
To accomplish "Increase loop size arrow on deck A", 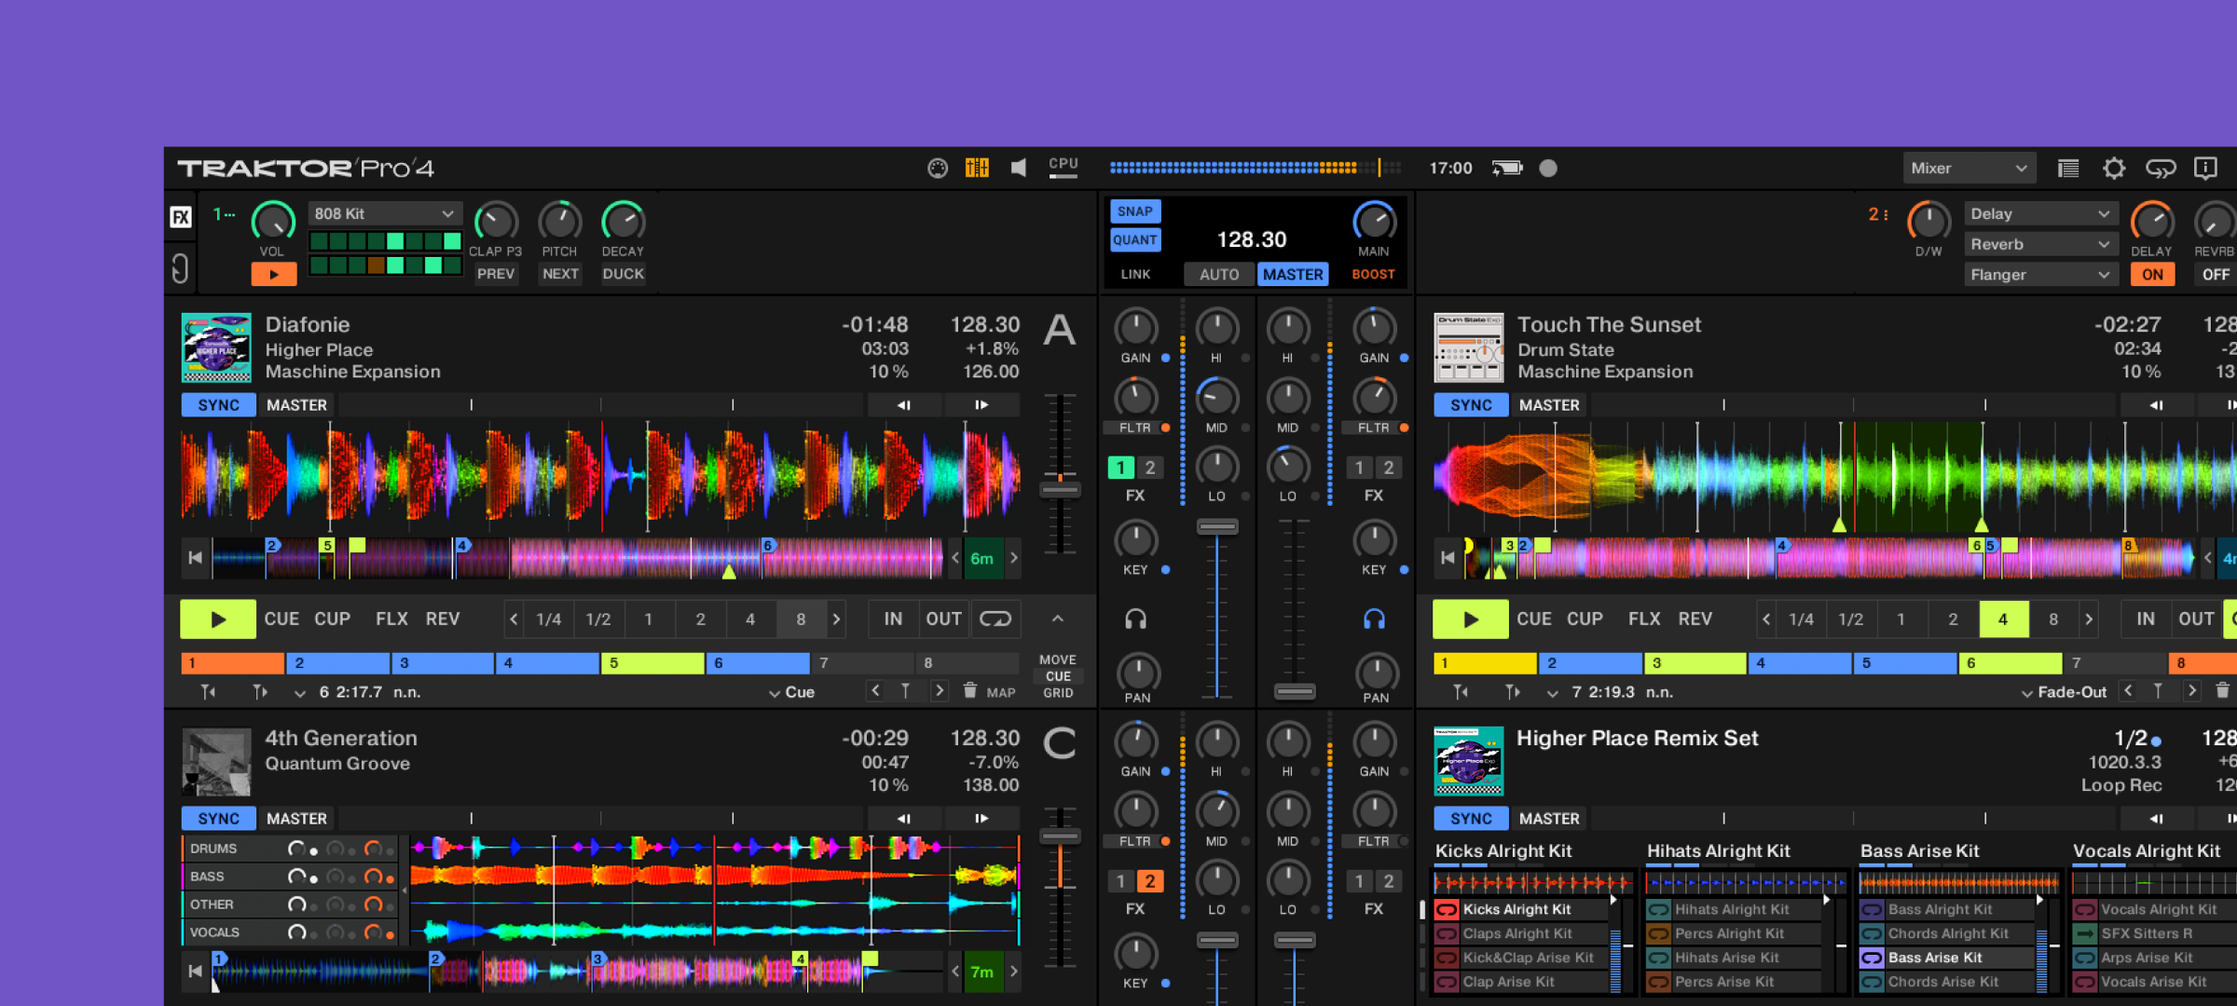I will coord(836,619).
